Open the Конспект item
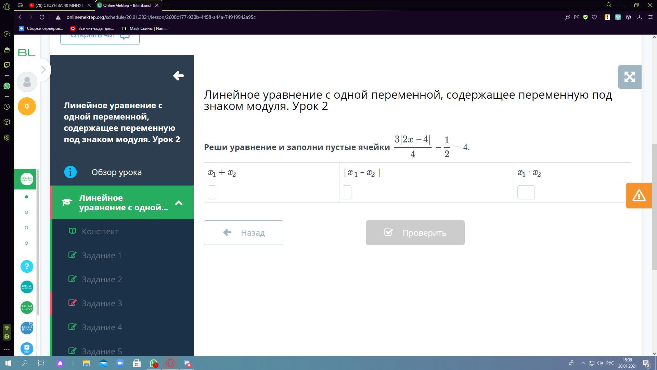 pos(100,231)
